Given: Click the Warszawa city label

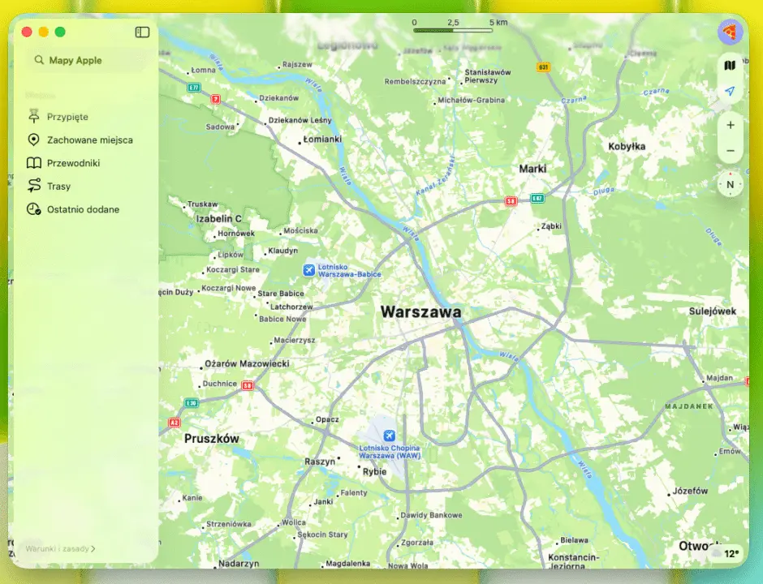Looking at the screenshot, I should tap(420, 311).
